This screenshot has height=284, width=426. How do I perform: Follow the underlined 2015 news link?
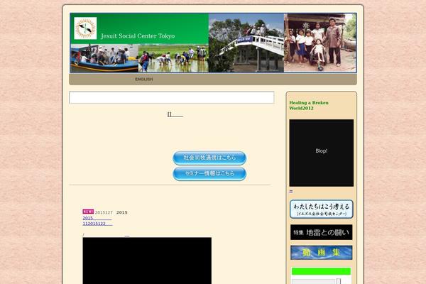click(97, 218)
